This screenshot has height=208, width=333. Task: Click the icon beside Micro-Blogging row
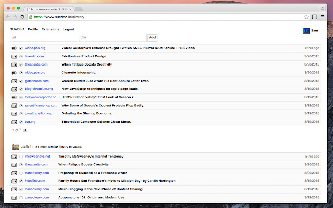[x=14, y=189]
